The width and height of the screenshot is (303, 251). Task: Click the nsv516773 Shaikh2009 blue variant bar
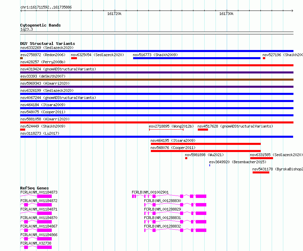(197, 58)
